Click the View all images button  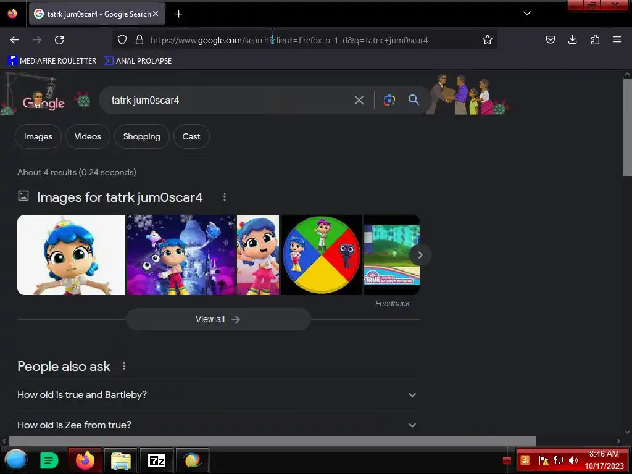click(x=218, y=319)
